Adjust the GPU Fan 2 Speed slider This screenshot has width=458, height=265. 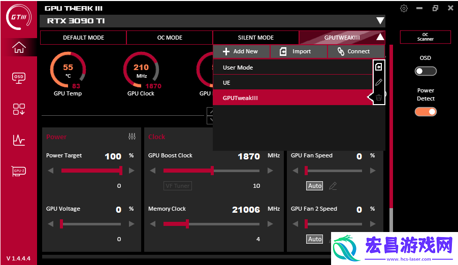pos(334,224)
